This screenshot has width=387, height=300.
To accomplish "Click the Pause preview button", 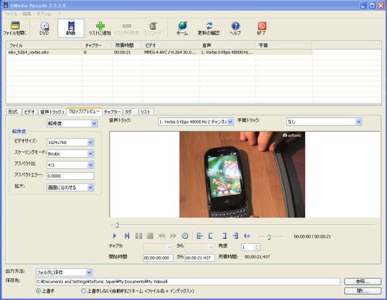I will pyautogui.click(x=138, y=236).
